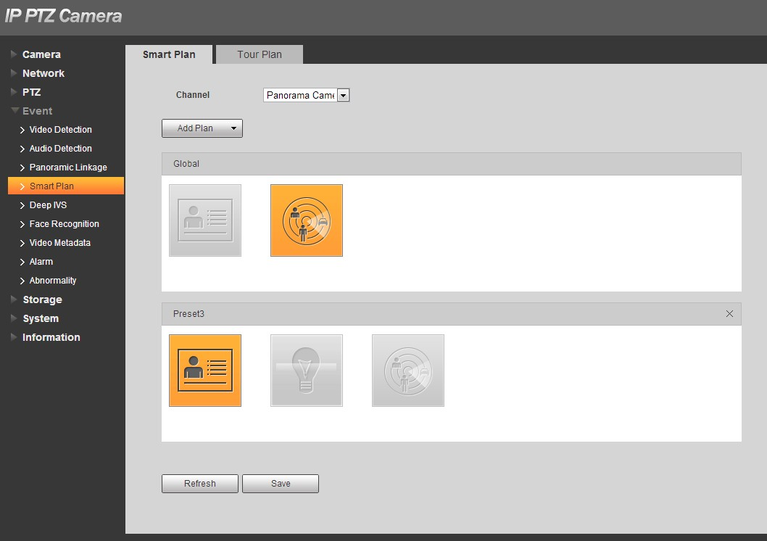Screen dimensions: 767x541
Task: Open Deep IVS page
Action: point(48,205)
